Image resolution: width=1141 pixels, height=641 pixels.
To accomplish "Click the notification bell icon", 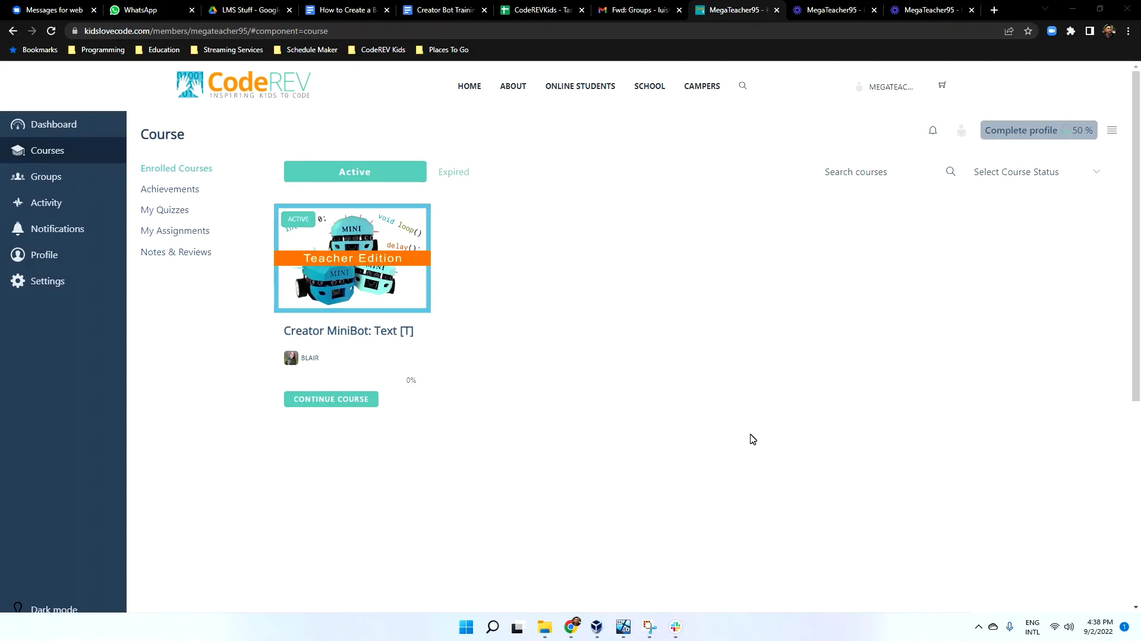I will click(932, 130).
